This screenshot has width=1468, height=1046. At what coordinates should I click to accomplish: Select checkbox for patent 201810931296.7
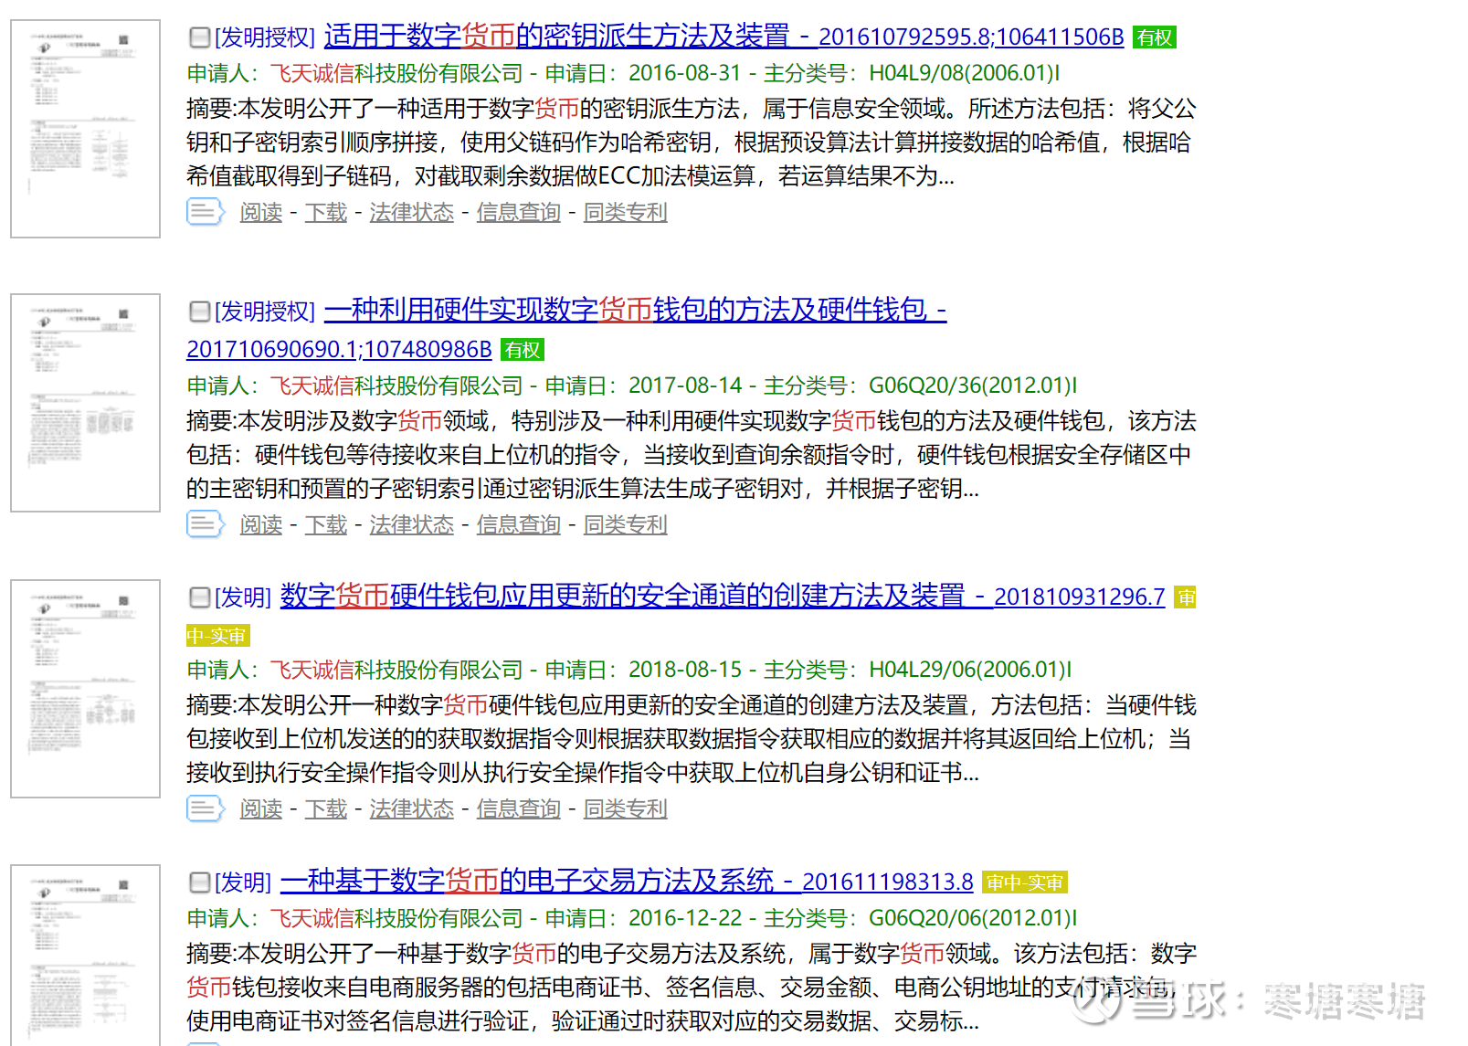click(199, 597)
